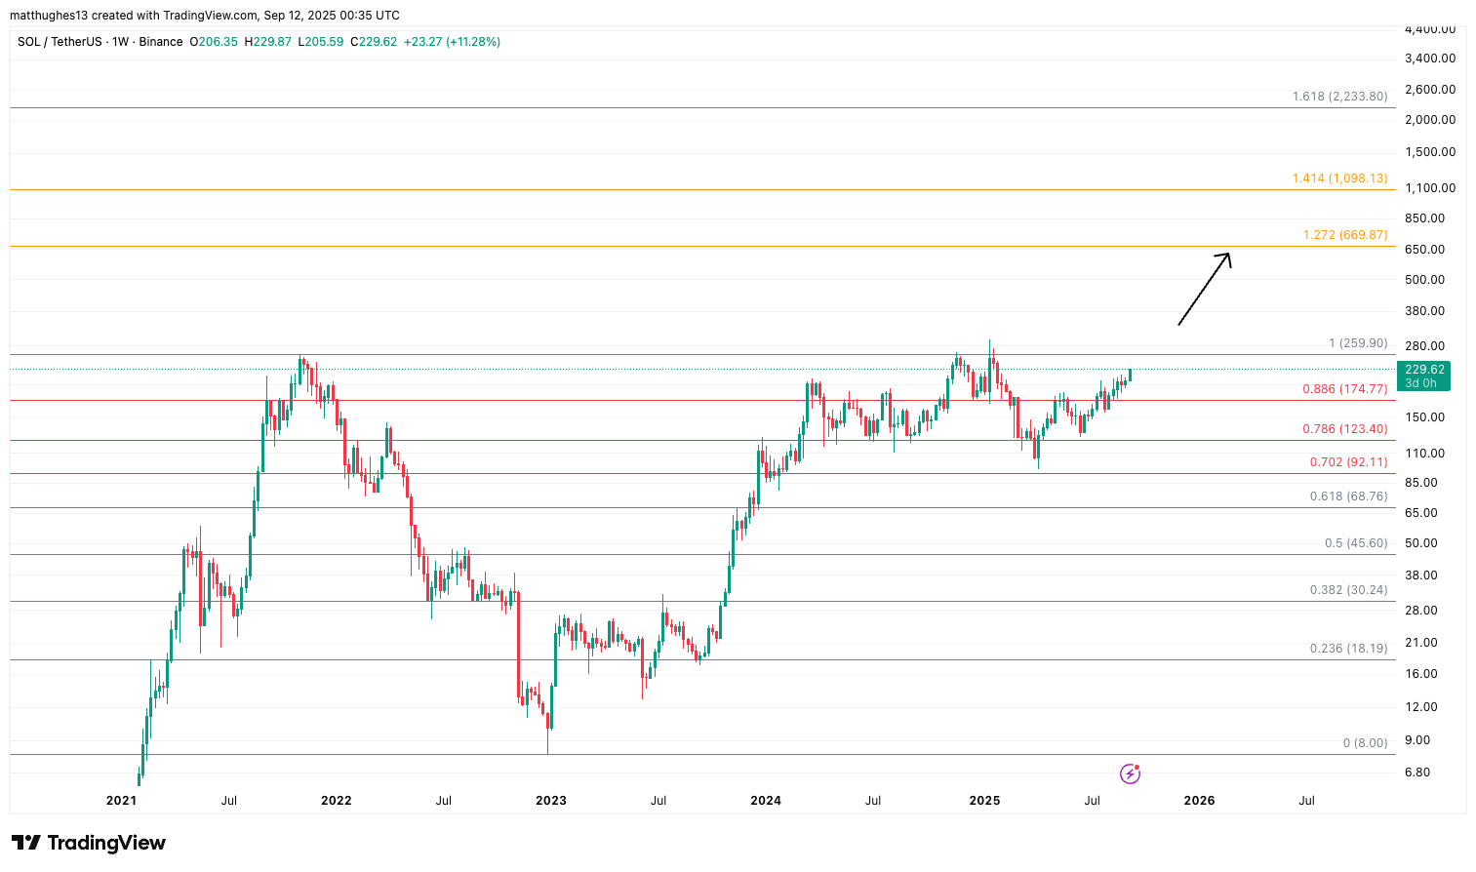Click 1,500.00 on the price axis
The image size is (1476, 872).
pos(1430,152)
